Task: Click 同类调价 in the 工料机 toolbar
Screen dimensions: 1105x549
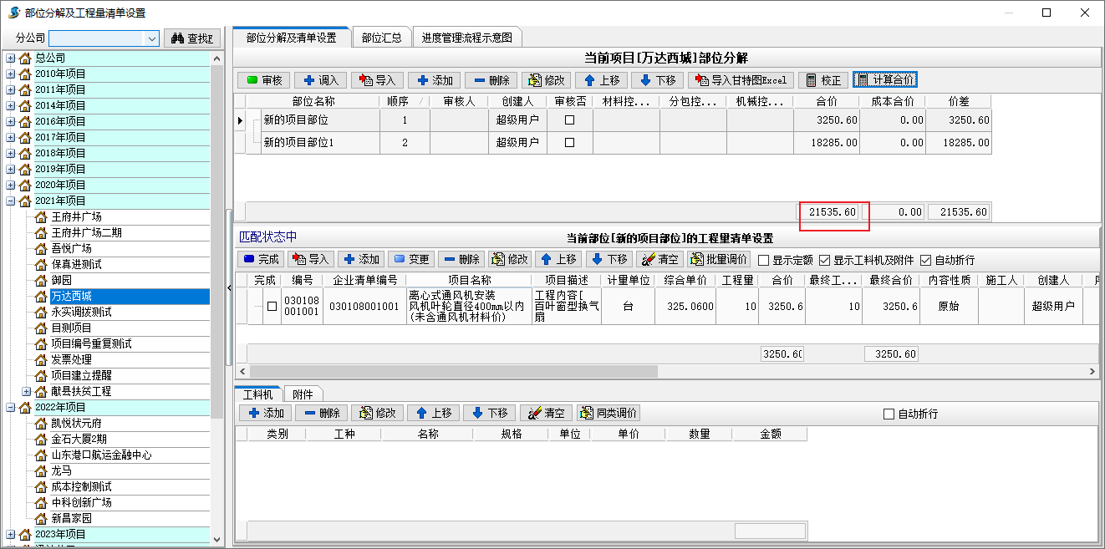Action: pyautogui.click(x=609, y=413)
